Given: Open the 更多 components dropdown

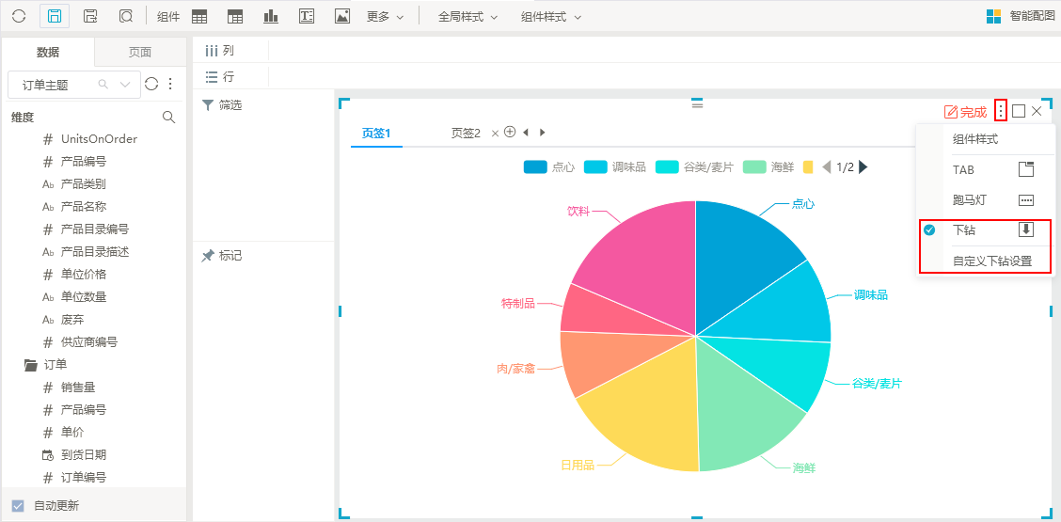Looking at the screenshot, I should [x=385, y=17].
